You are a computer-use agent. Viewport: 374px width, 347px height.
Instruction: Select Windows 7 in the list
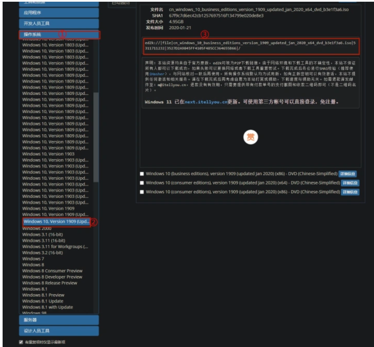(x=30, y=259)
